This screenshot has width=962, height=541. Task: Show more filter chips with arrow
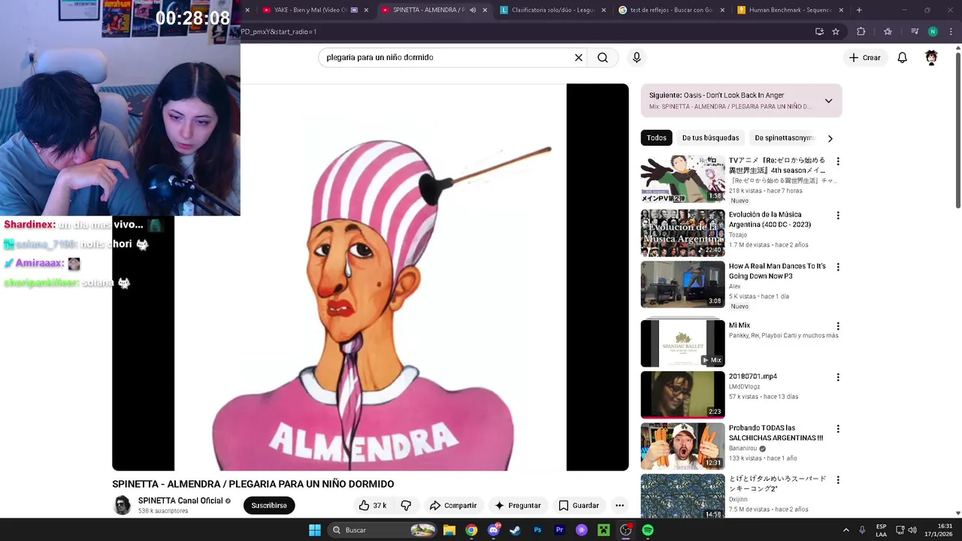[830, 138]
